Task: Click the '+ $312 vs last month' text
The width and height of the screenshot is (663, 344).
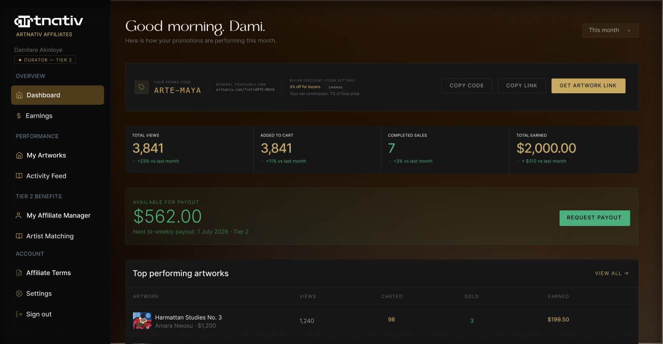Action: pos(544,162)
